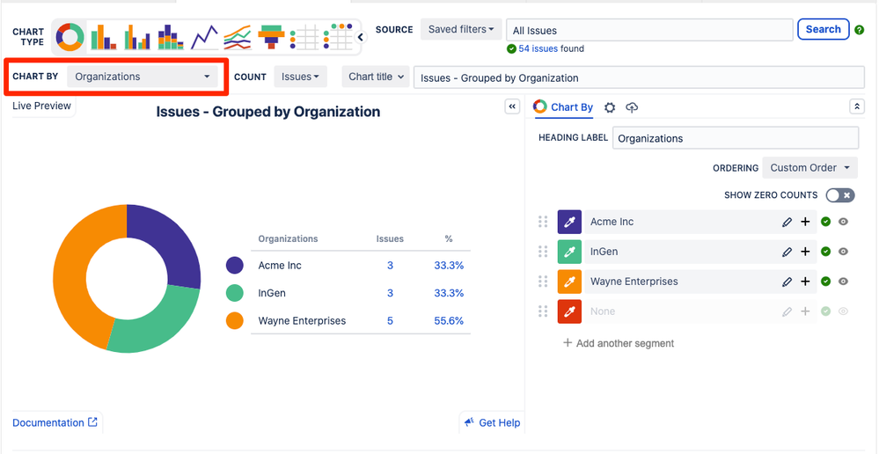The height and width of the screenshot is (454, 879).
Task: Click the green help question mark icon
Action: click(x=860, y=30)
